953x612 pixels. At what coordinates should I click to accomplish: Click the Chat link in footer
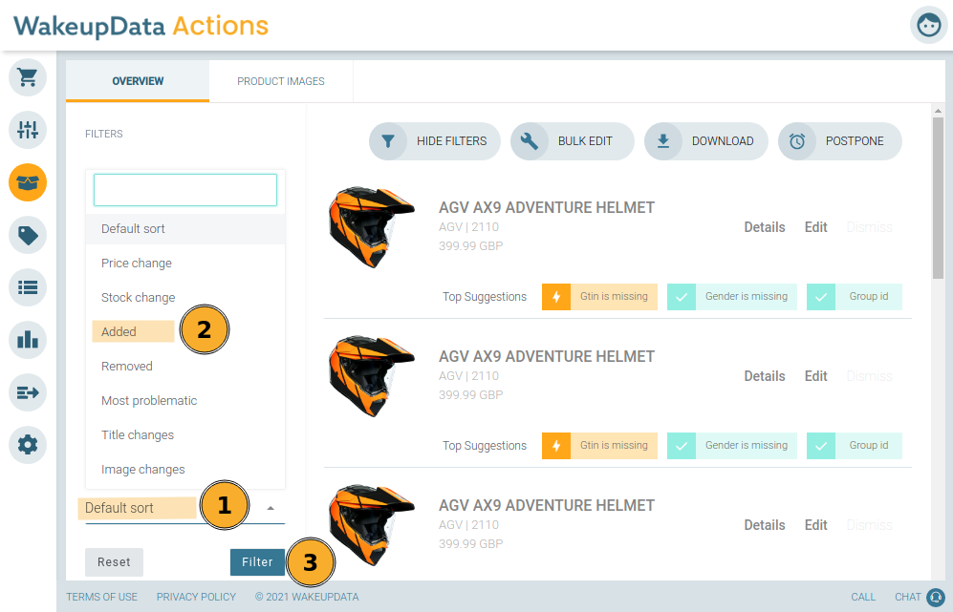coord(907,597)
